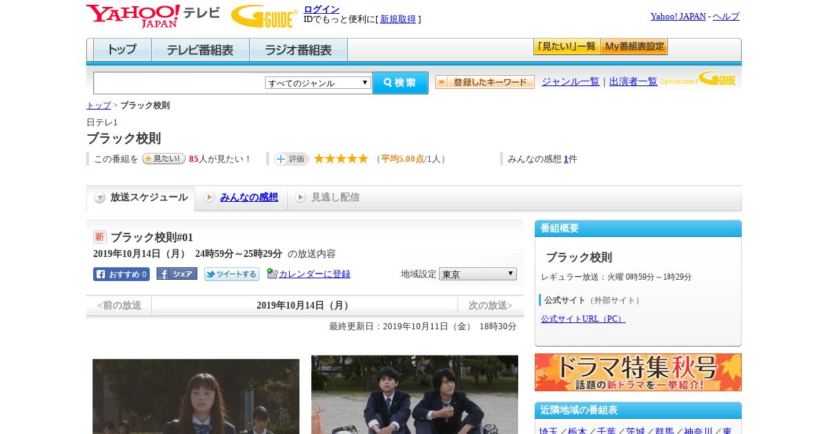
Task: Click the 番組概要 panel header
Action: pos(638,229)
